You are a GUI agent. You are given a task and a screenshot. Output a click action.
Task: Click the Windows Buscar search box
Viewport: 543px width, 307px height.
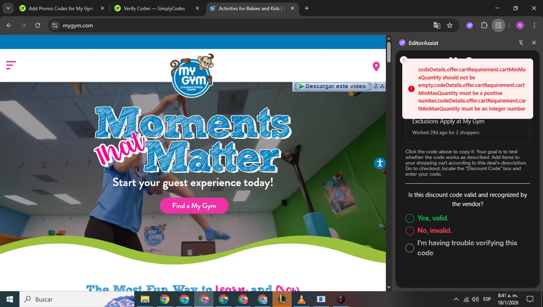coord(77,299)
